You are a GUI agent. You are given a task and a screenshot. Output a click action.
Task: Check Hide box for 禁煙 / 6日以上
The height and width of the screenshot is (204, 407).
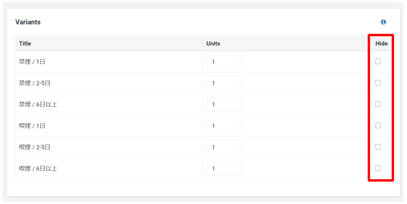click(378, 104)
